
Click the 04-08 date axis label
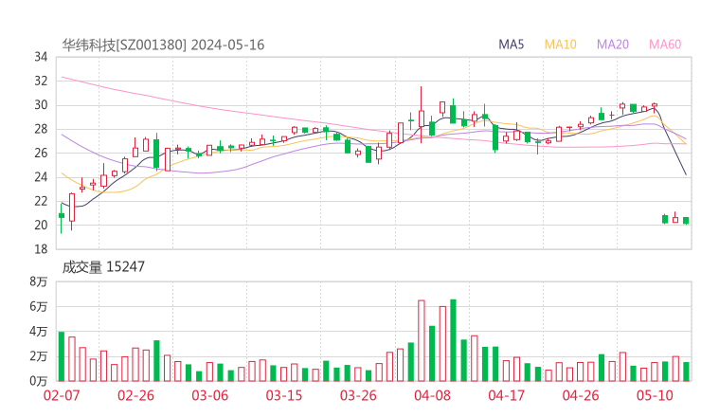pos(432,395)
